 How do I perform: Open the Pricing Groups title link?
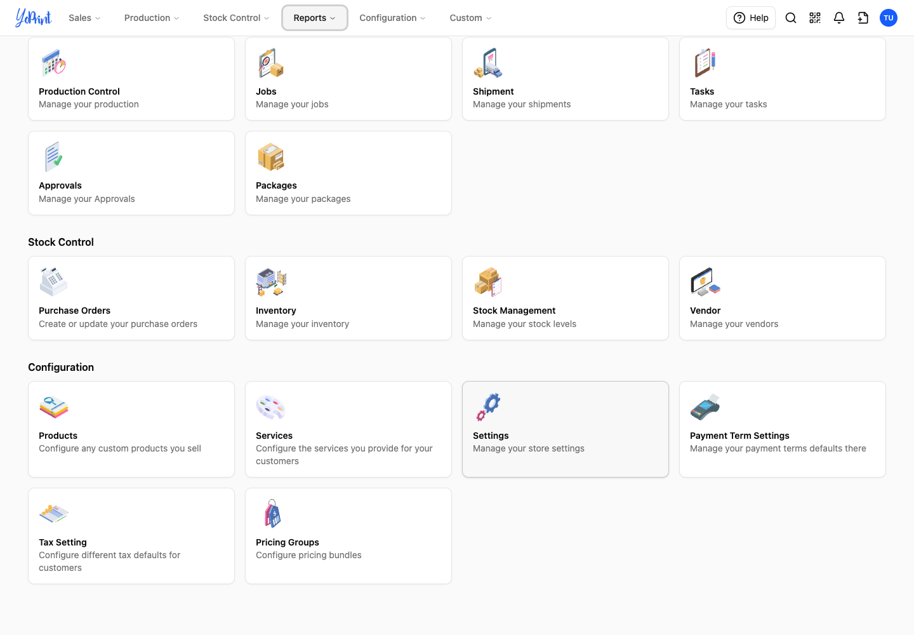(x=288, y=542)
